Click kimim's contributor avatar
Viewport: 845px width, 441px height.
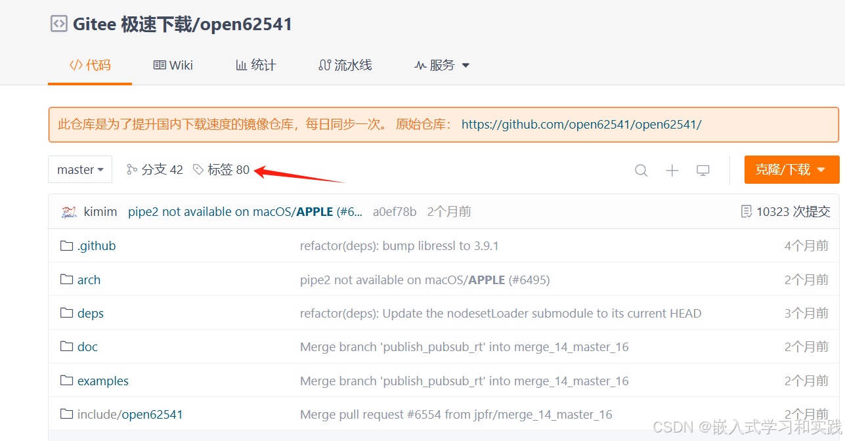coord(69,211)
